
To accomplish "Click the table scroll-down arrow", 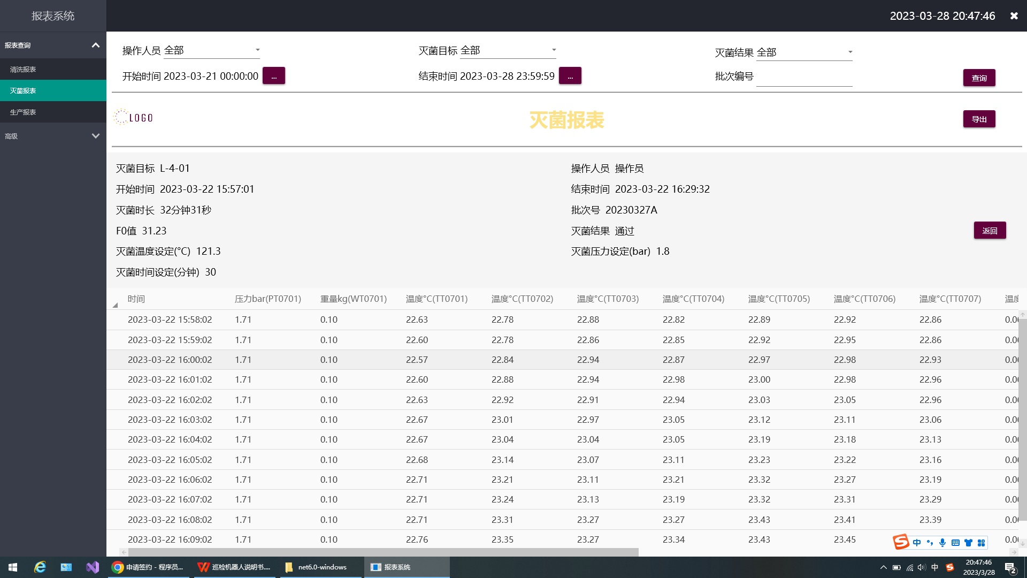I will point(1023,543).
